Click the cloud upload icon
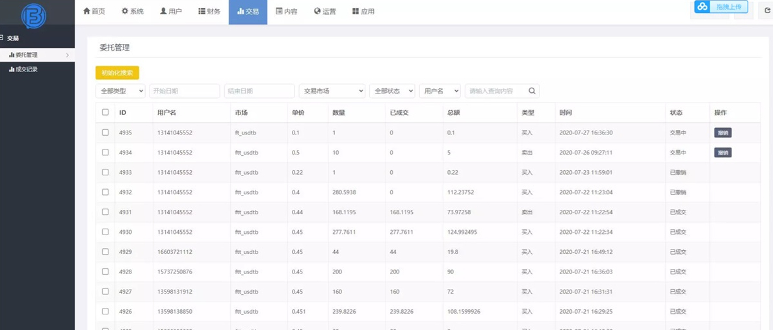This screenshot has height=330, width=773. [x=702, y=7]
